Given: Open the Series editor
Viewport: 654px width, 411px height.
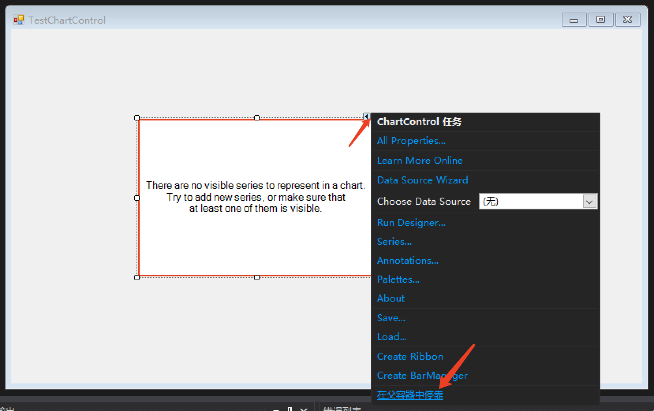Looking at the screenshot, I should [394, 241].
